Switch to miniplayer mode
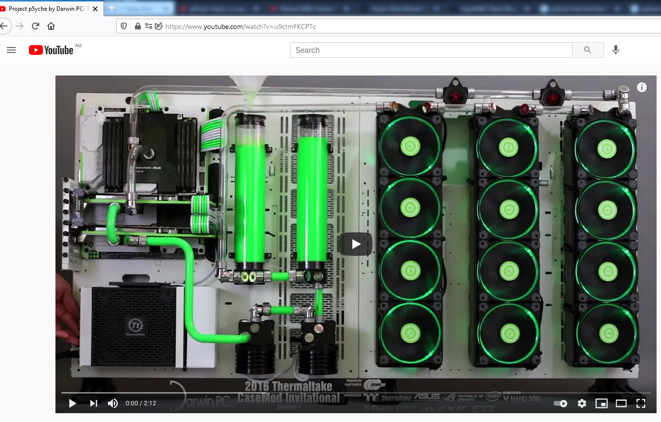The height and width of the screenshot is (422, 661). point(601,403)
